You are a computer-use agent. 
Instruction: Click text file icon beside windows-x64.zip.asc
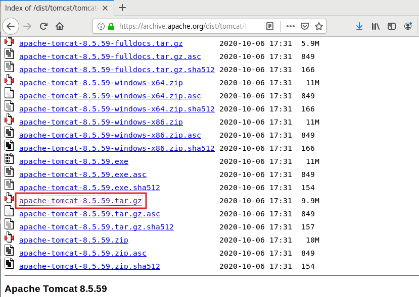tap(9, 93)
